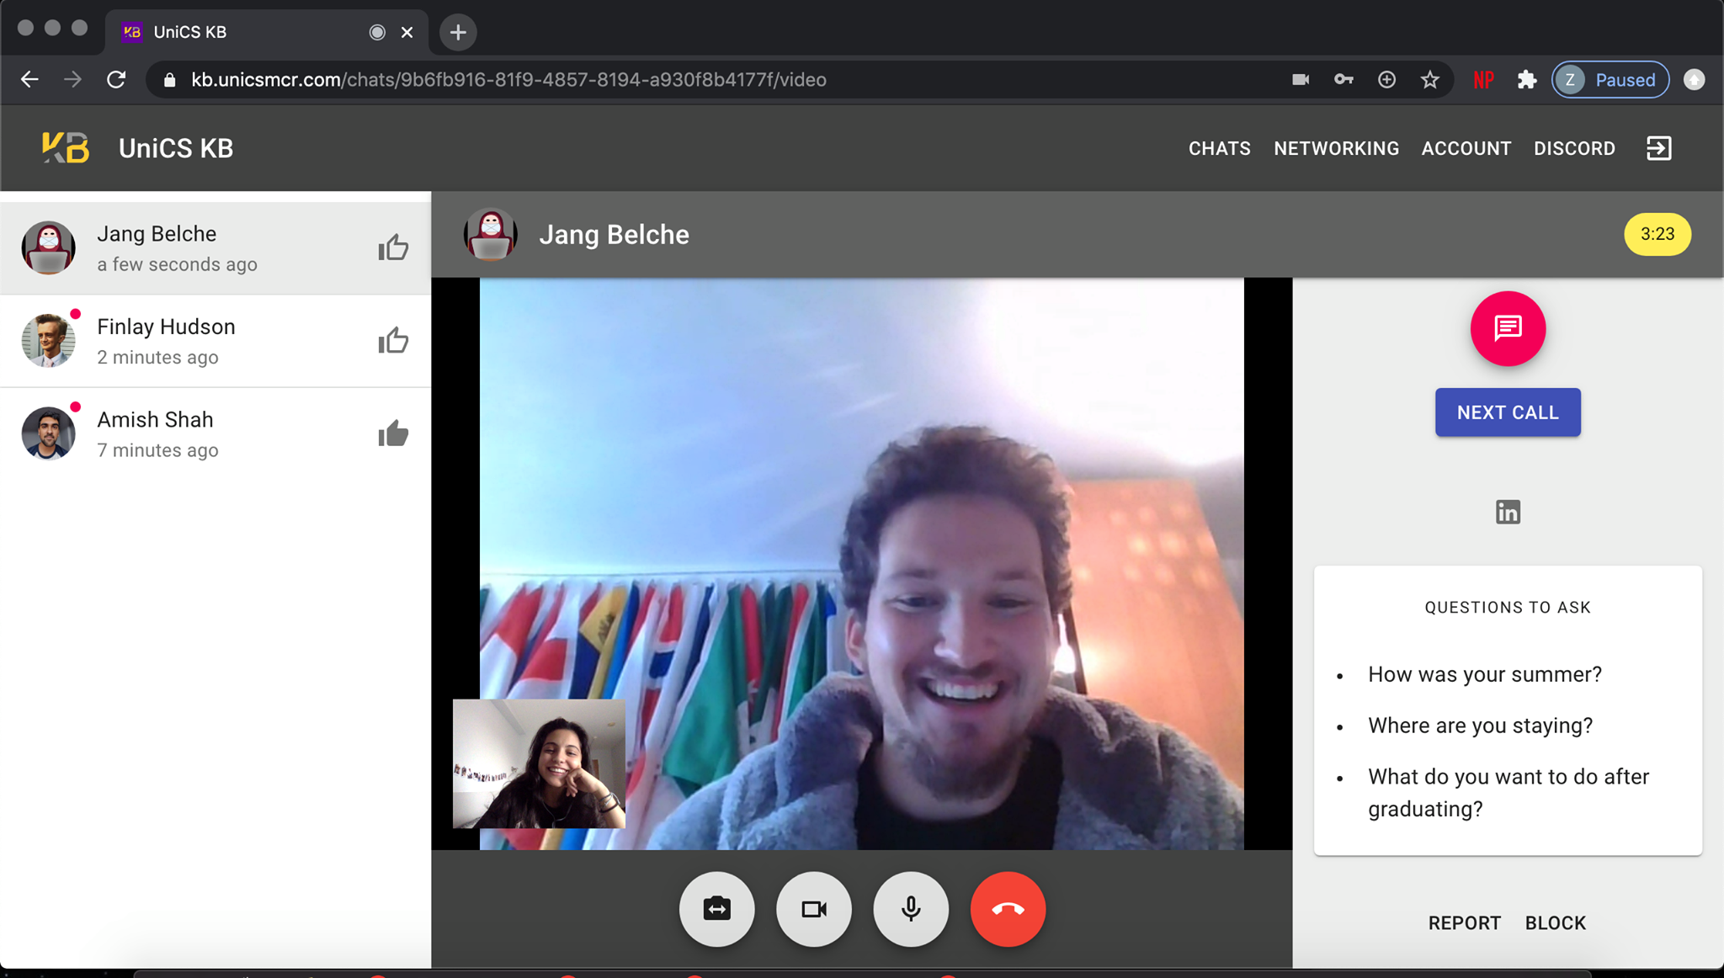
Task: Open the pink chat message button
Action: (x=1508, y=328)
